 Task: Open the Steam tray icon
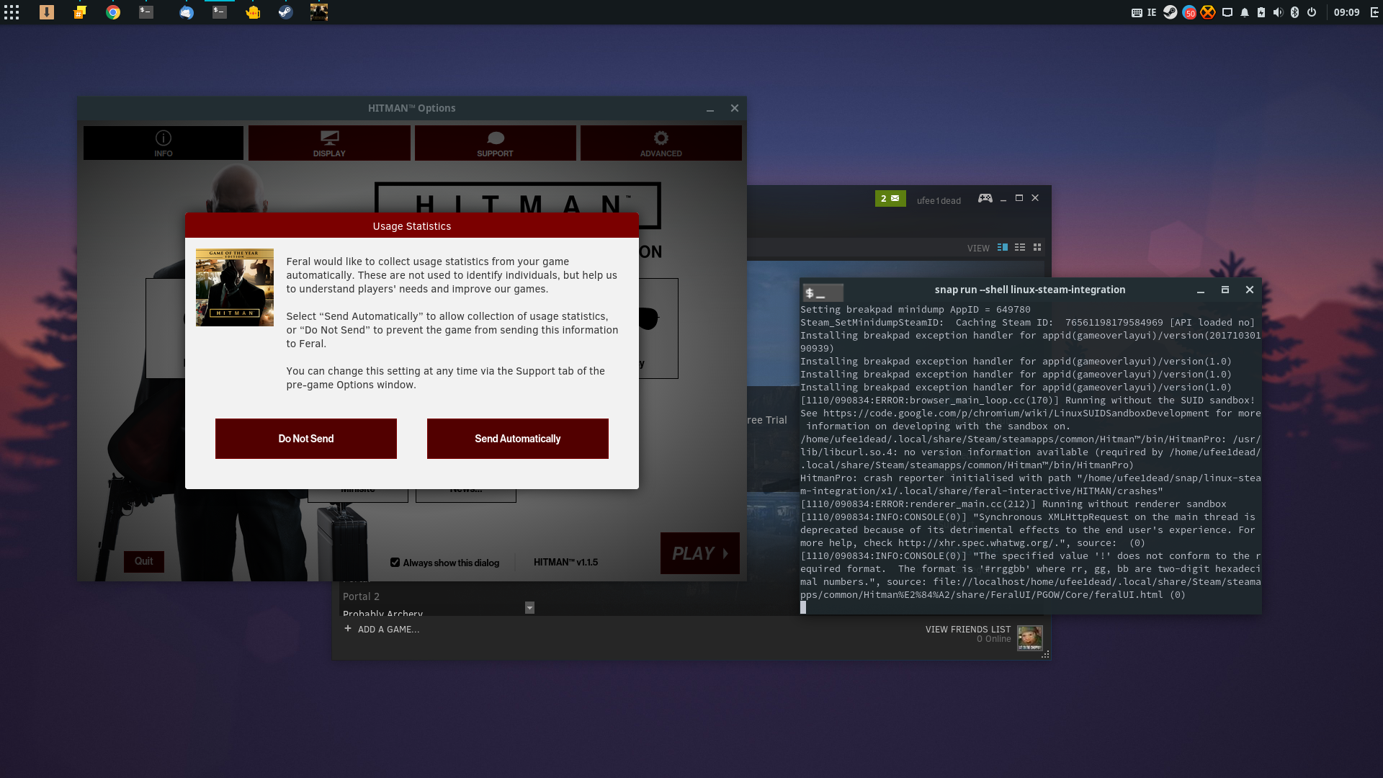(x=1171, y=12)
